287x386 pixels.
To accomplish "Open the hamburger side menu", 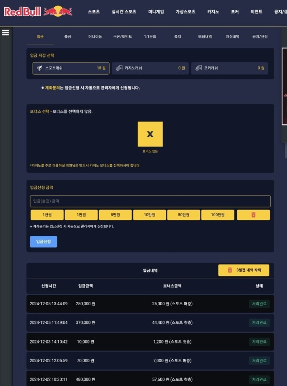I will (x=6, y=33).
